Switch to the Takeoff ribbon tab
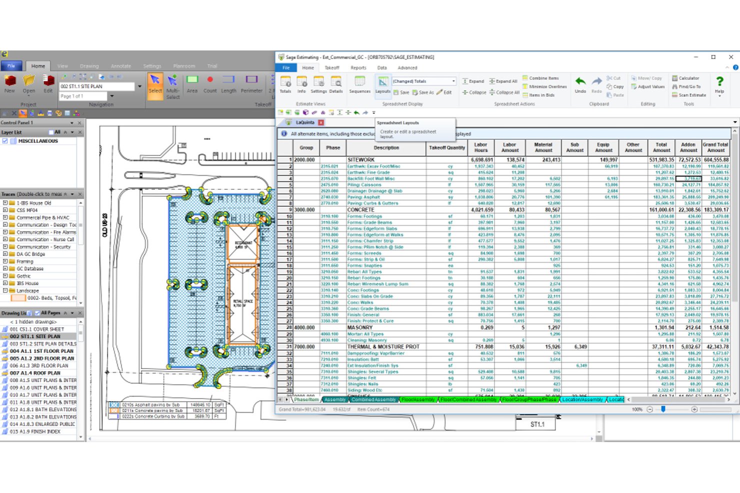 (332, 68)
